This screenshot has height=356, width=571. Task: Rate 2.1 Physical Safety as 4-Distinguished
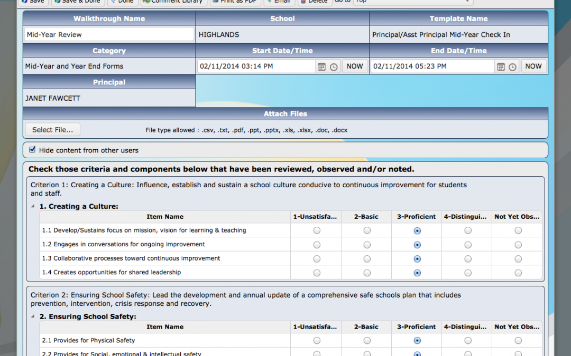click(x=468, y=341)
